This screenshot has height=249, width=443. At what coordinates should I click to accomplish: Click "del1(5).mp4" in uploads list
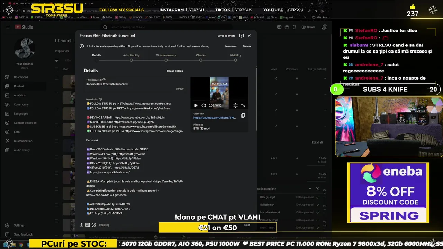pyautogui.click(x=268, y=205)
